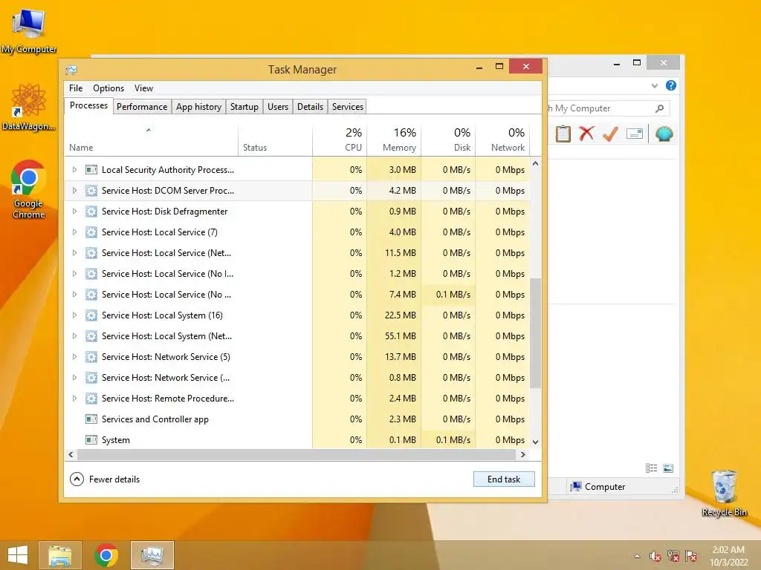Click the clipboard paste icon in My Computer window
The width and height of the screenshot is (761, 570).
click(x=563, y=134)
